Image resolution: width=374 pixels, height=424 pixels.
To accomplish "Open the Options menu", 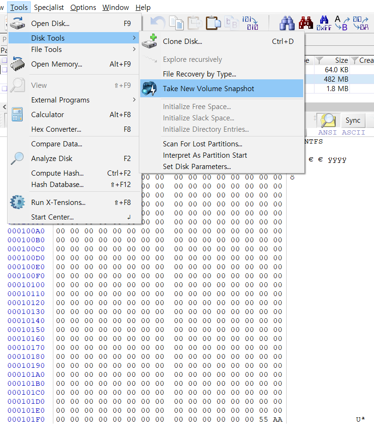I will (x=83, y=7).
